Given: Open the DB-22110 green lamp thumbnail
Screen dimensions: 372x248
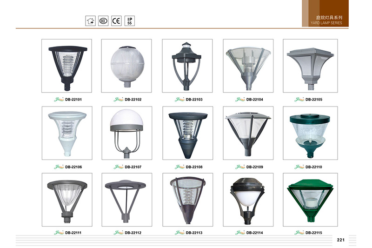Looking at the screenshot, I should [x=310, y=133].
